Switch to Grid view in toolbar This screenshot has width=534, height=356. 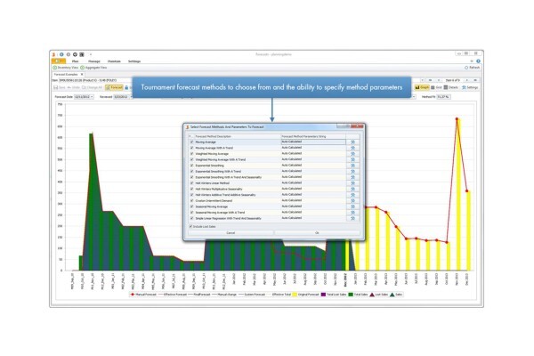click(x=436, y=87)
